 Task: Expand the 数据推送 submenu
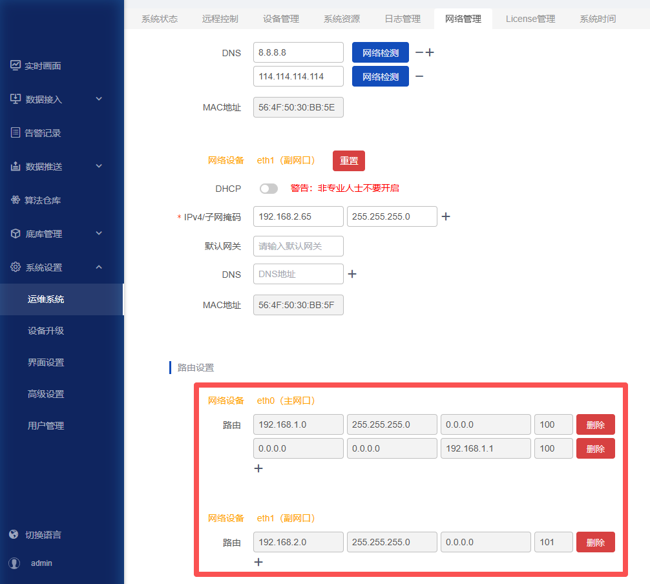(x=99, y=166)
